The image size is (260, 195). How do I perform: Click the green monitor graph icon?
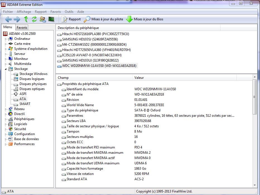[x=51, y=19]
